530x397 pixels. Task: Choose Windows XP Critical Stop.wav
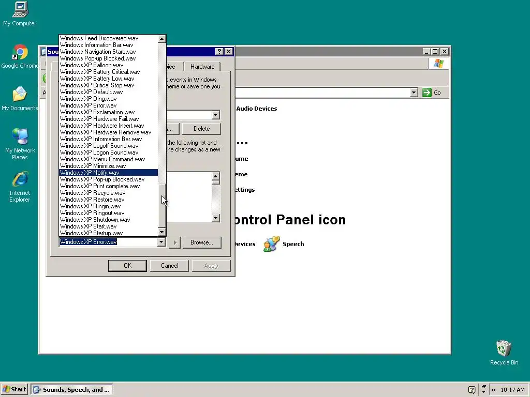tap(109, 85)
